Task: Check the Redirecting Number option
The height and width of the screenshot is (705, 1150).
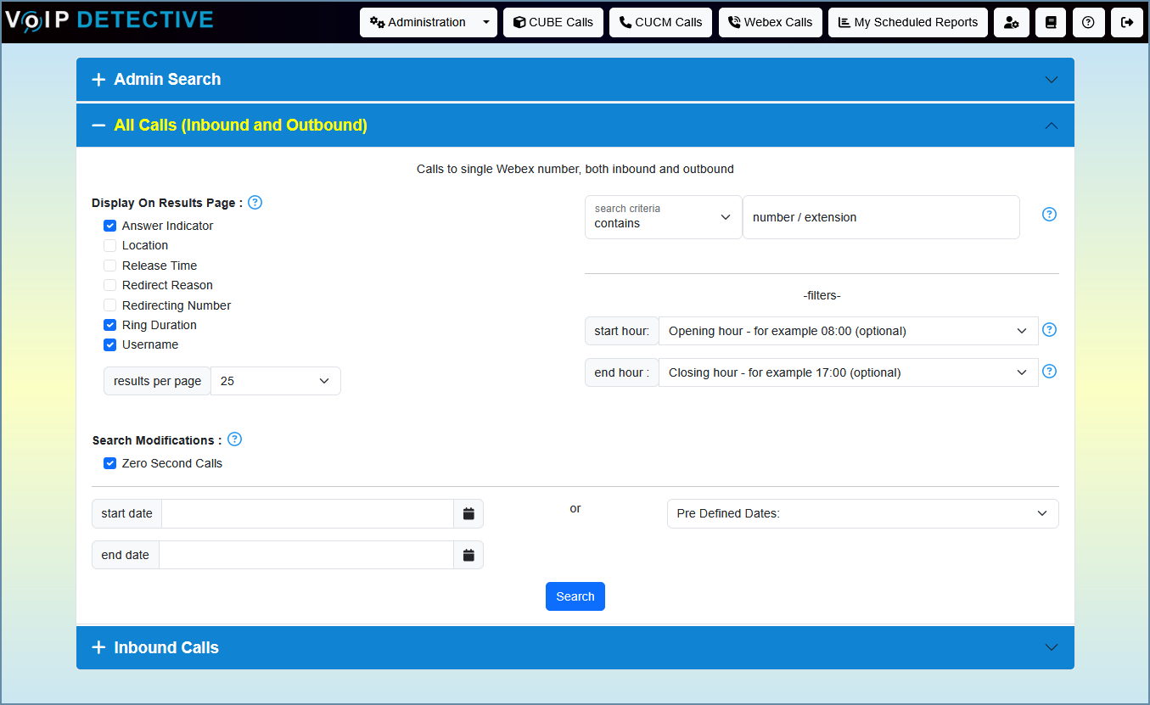Action: pos(109,305)
